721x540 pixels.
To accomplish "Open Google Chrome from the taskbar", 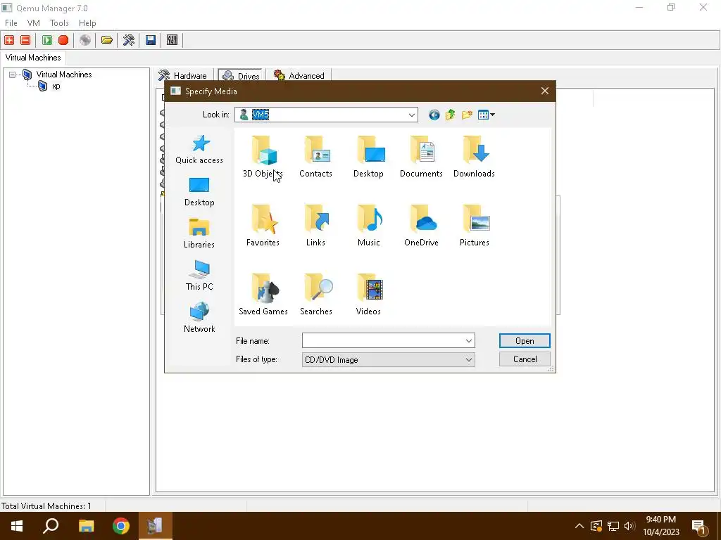I will coord(121,526).
